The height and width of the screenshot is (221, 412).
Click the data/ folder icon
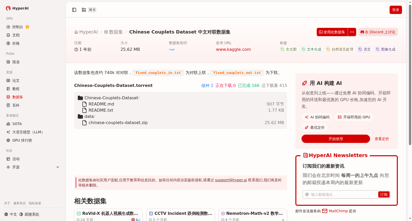(80, 117)
